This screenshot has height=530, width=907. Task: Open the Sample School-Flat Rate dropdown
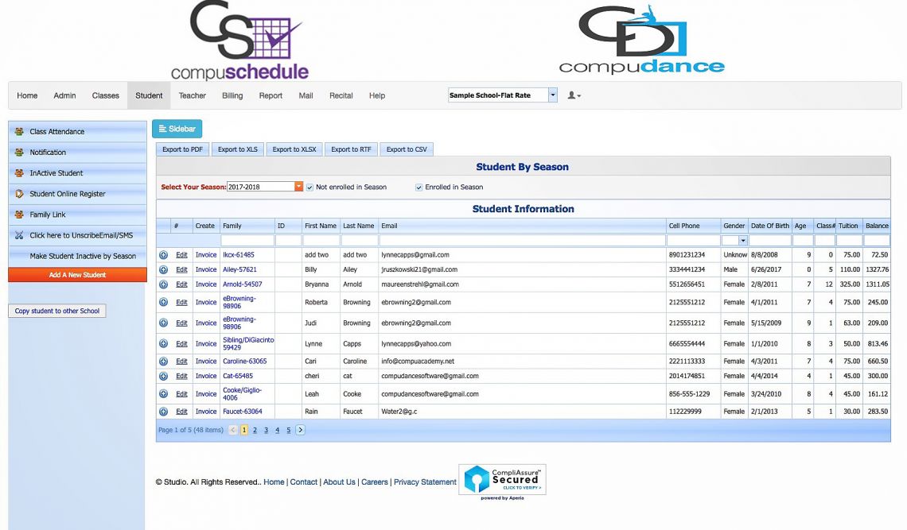point(553,95)
